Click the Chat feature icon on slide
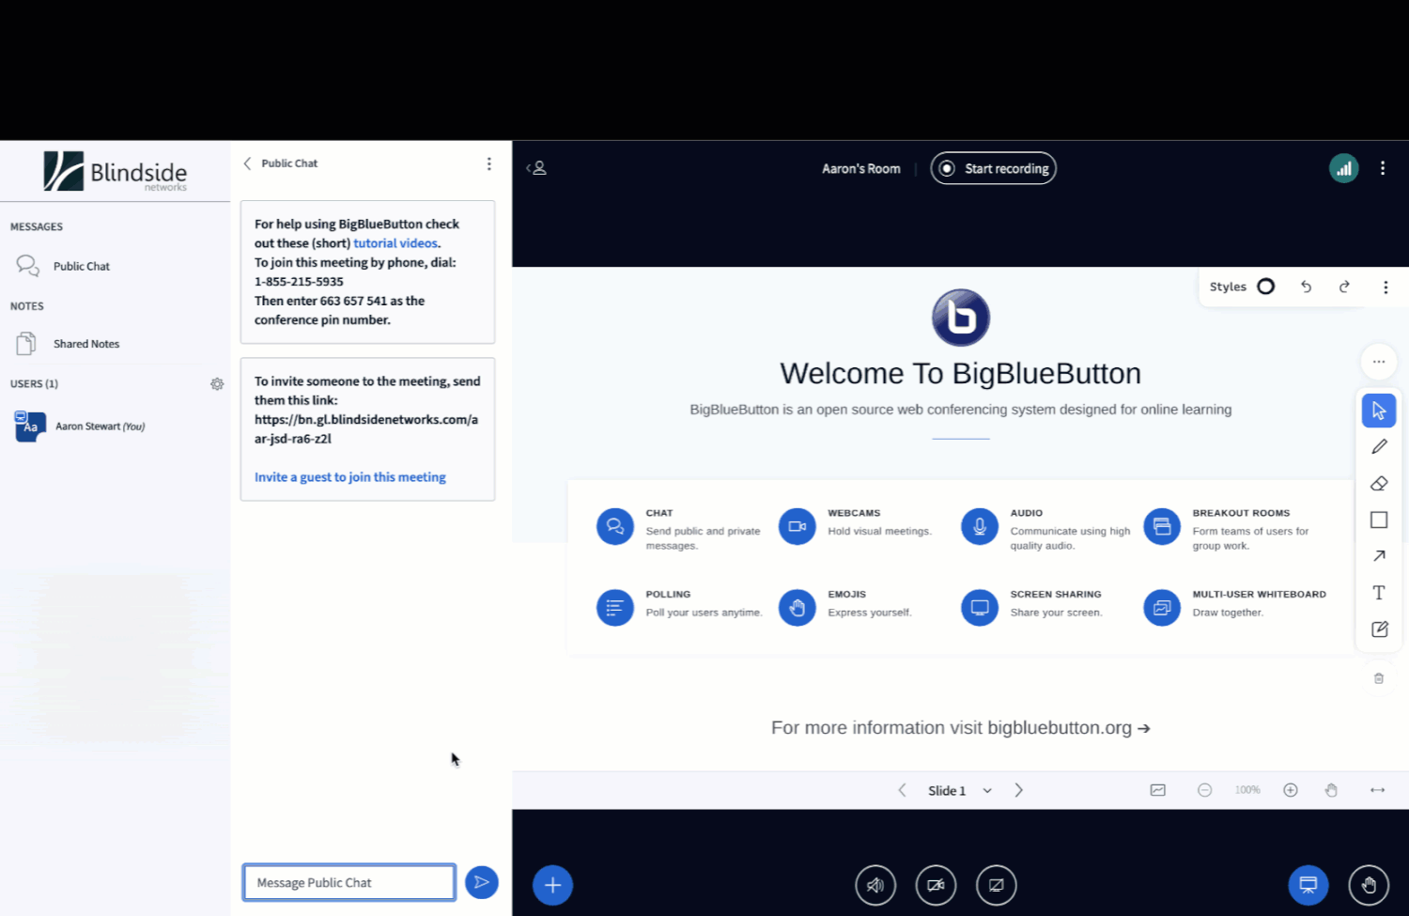Screen dimensions: 1409x916 coord(615,526)
